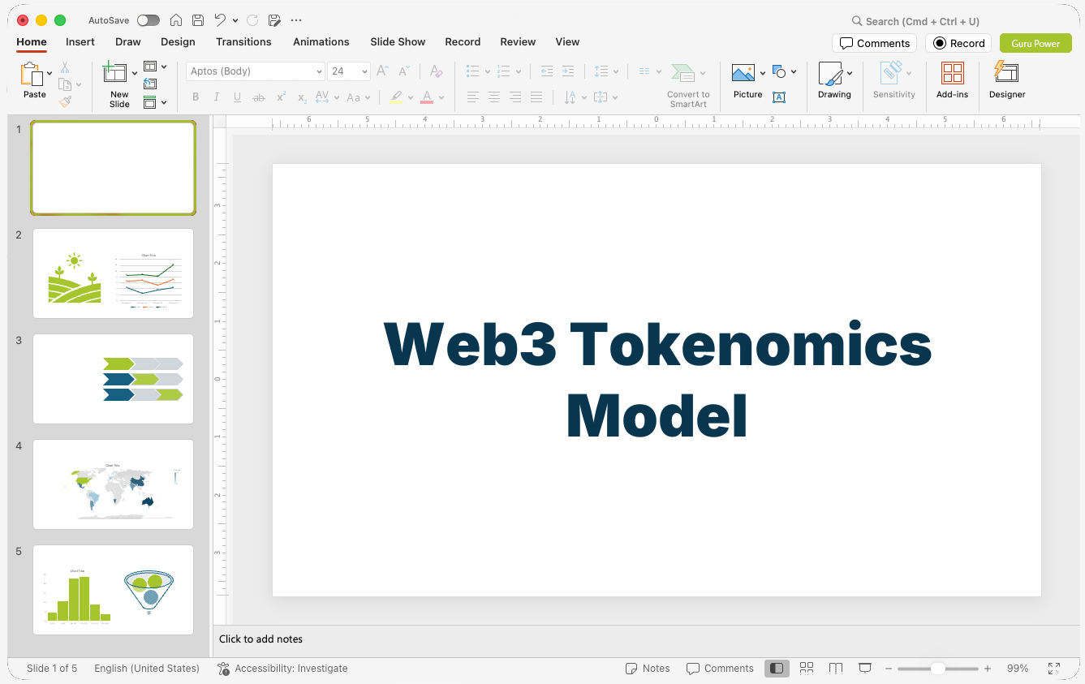
Task: Click the Cut scissors icon
Action: (x=65, y=67)
